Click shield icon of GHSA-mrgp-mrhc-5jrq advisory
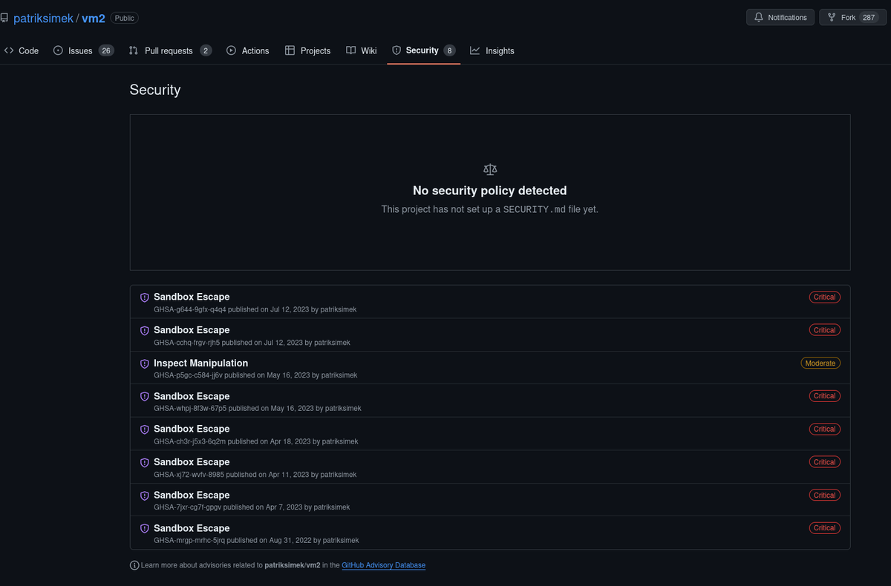Image resolution: width=891 pixels, height=586 pixels. [145, 529]
